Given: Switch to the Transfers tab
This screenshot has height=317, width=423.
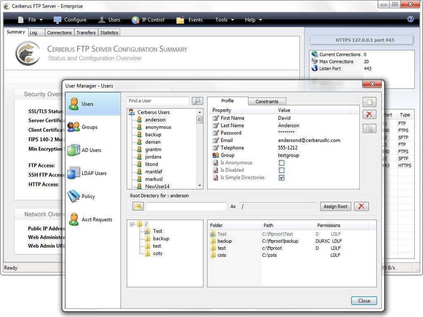Looking at the screenshot, I should [x=86, y=33].
